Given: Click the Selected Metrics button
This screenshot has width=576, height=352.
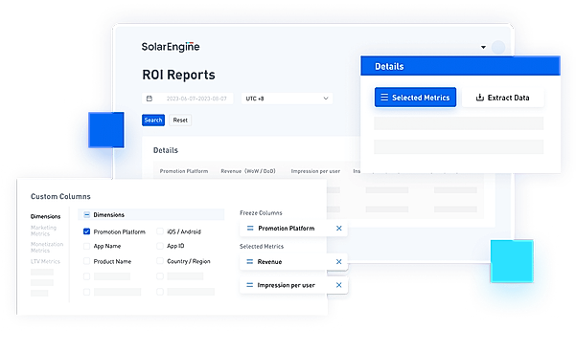Looking at the screenshot, I should (x=416, y=98).
